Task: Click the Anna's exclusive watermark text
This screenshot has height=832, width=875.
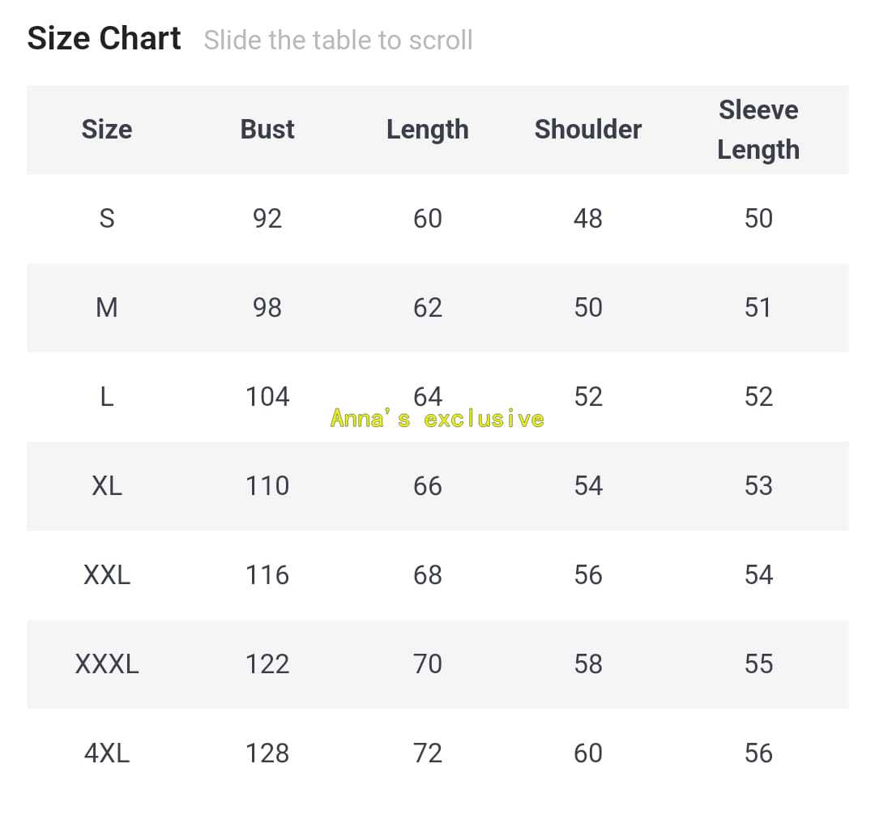Action: pos(437,419)
